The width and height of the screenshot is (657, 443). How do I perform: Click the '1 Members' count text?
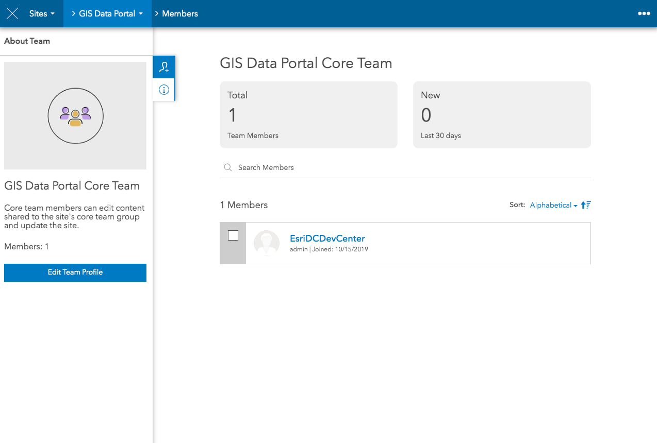click(244, 205)
